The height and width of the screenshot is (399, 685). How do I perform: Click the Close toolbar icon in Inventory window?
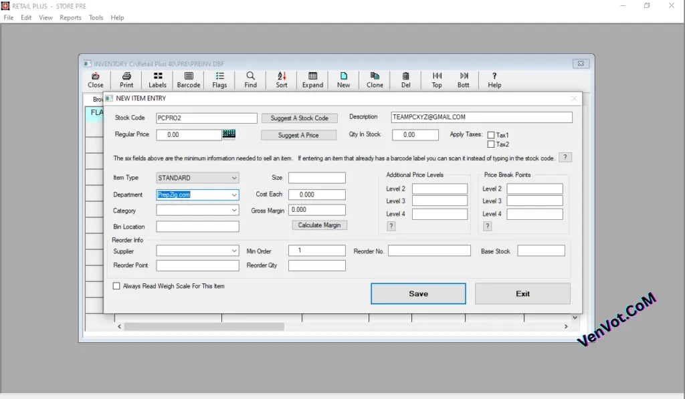[x=95, y=80]
